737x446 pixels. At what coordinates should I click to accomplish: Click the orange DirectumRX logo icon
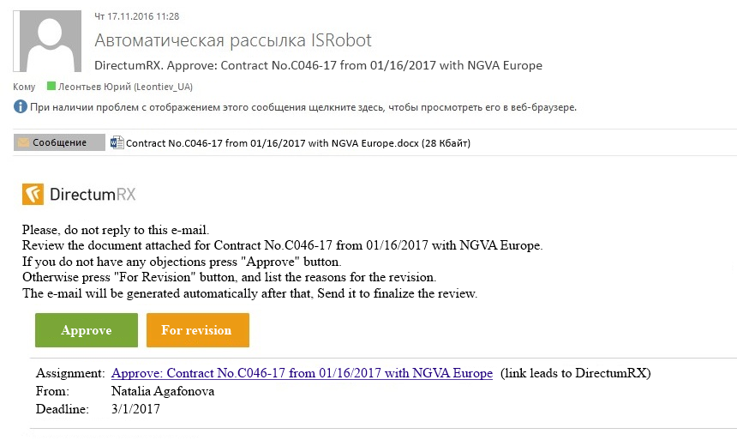(x=33, y=194)
